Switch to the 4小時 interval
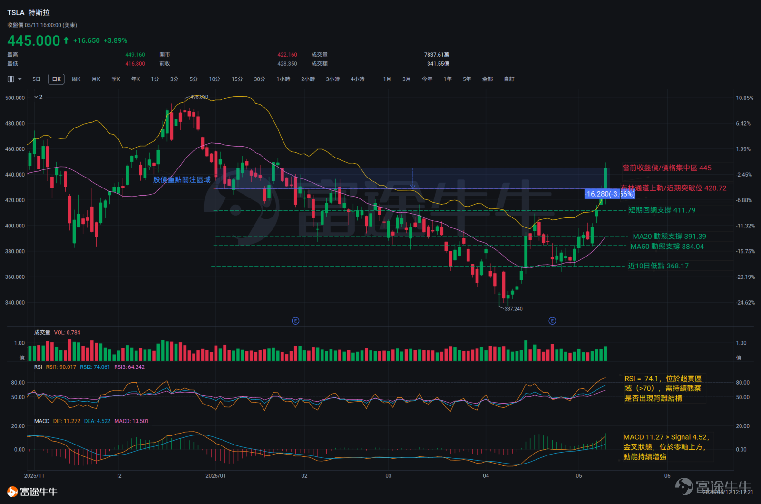 tap(358, 79)
